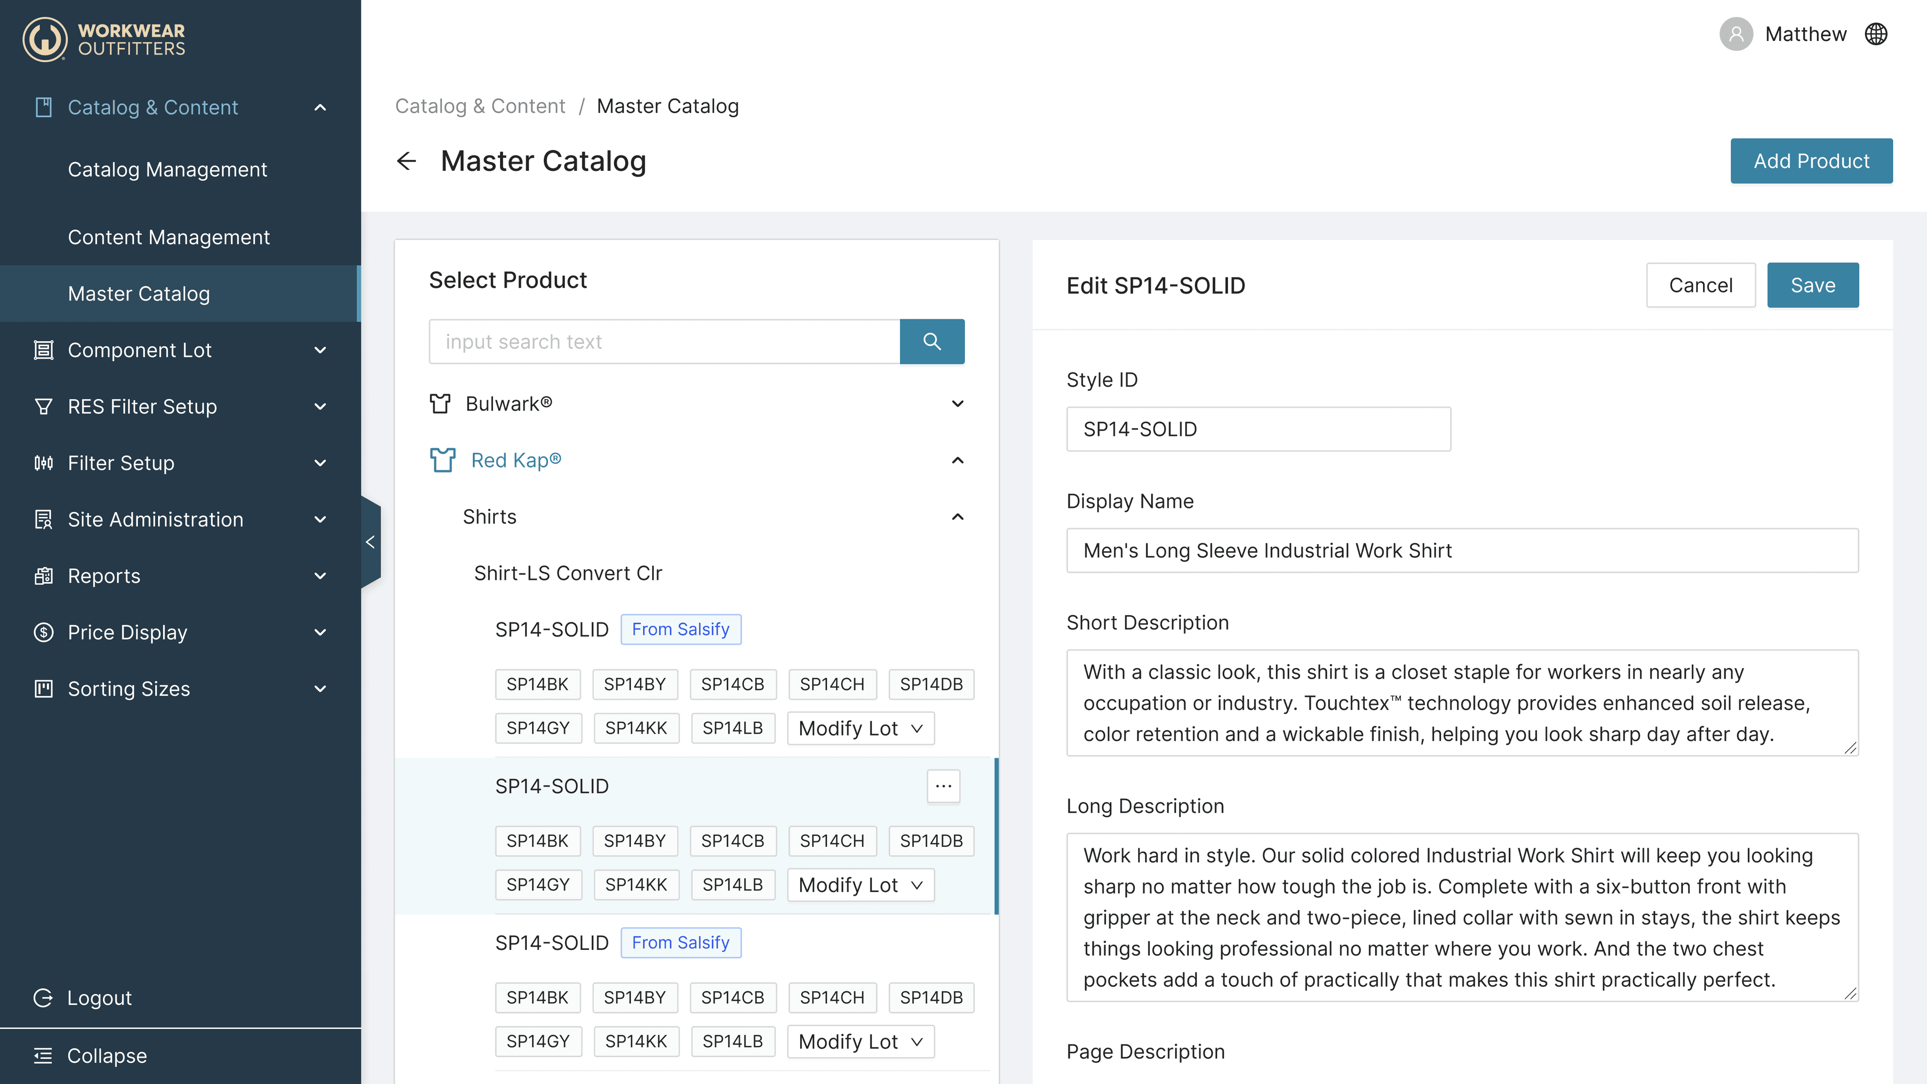This screenshot has height=1084, width=1927.
Task: Open Catalog Management menu item
Action: pyautogui.click(x=167, y=169)
